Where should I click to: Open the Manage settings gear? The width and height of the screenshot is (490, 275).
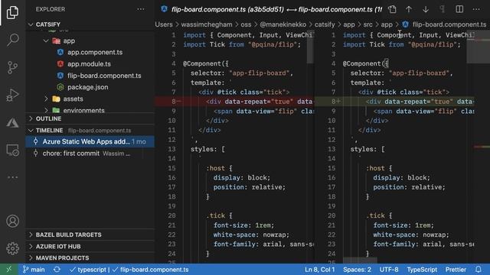12,248
